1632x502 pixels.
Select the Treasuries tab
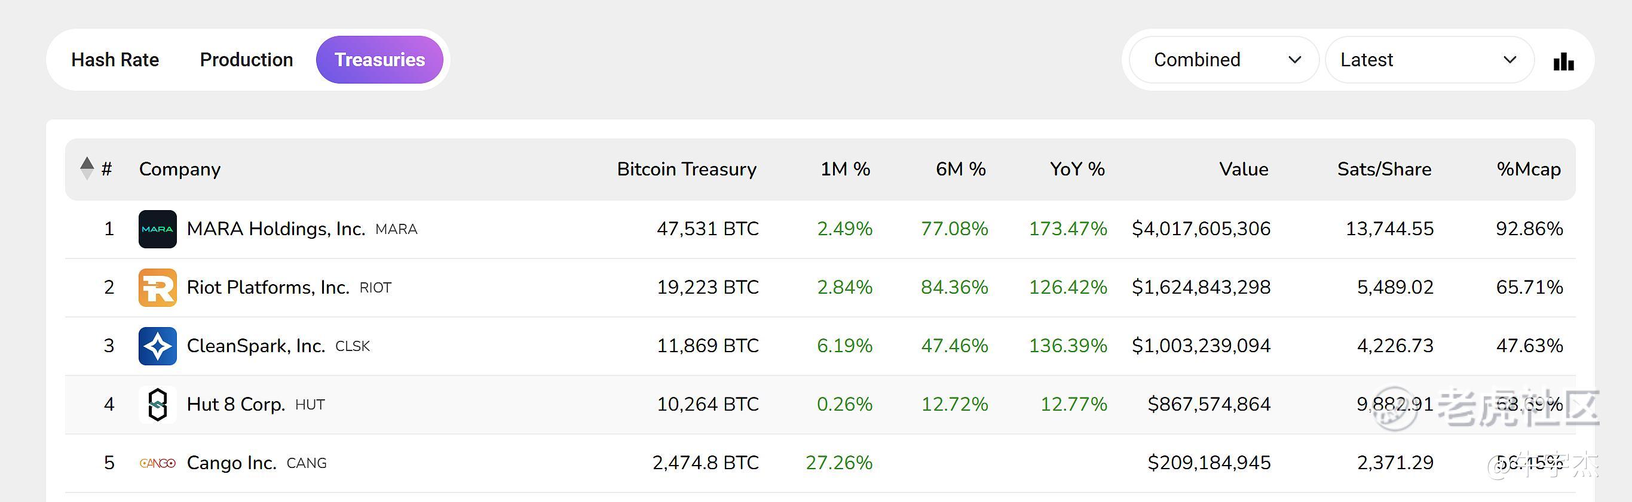pos(379,60)
